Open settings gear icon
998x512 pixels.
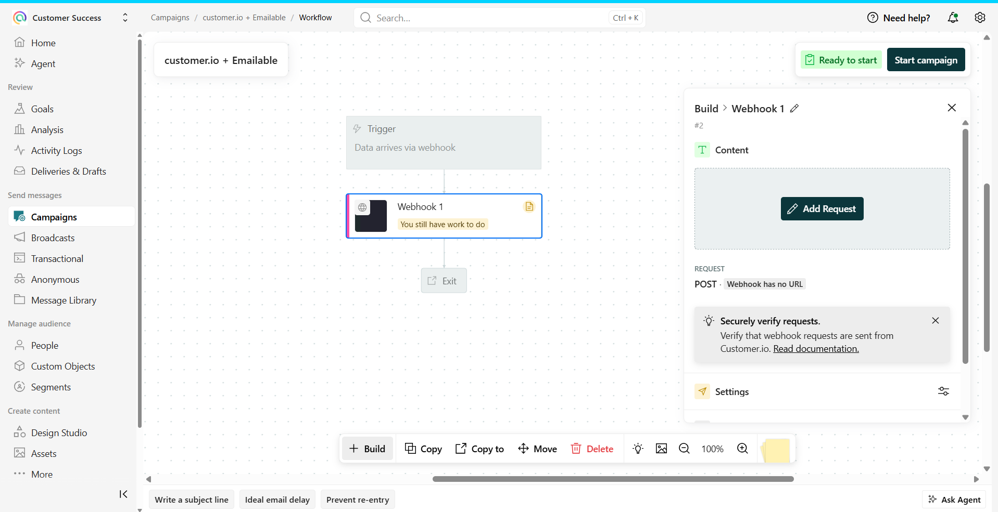(x=980, y=18)
